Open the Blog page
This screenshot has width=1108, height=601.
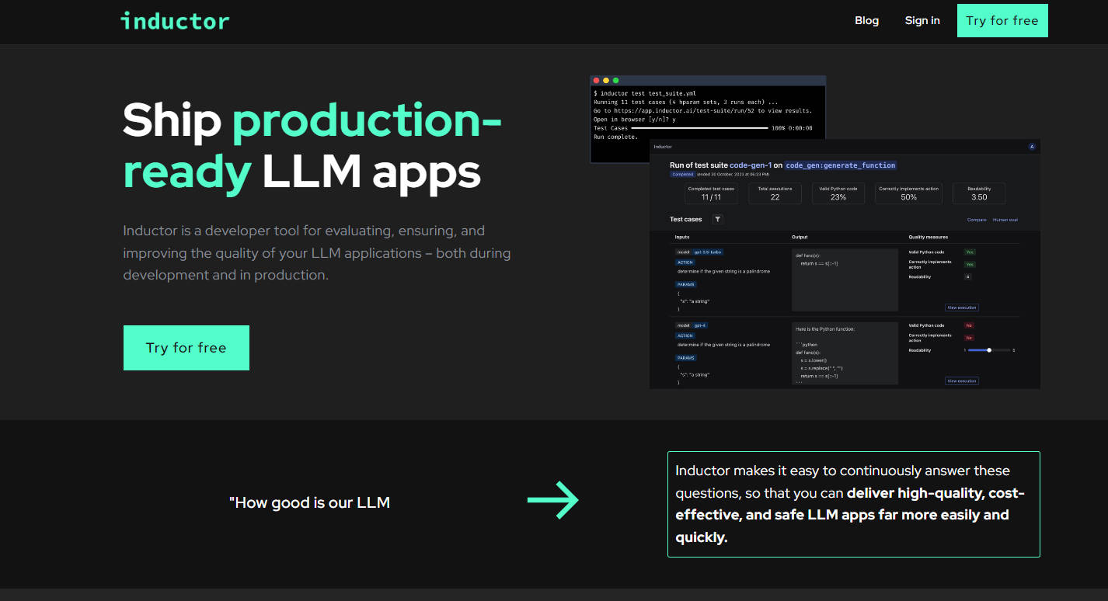(x=866, y=21)
